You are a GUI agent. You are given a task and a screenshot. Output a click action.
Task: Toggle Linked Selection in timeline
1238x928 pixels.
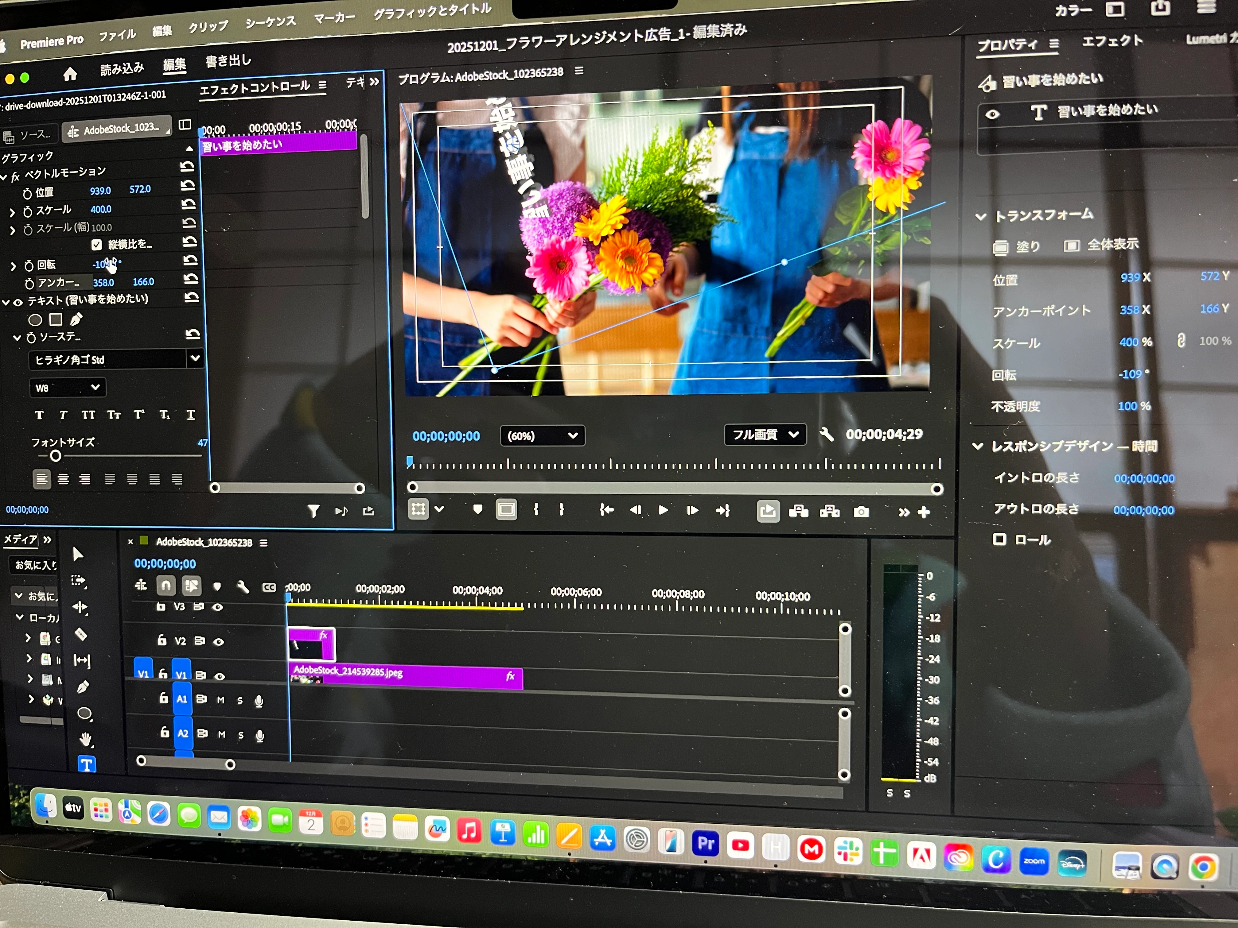click(191, 586)
